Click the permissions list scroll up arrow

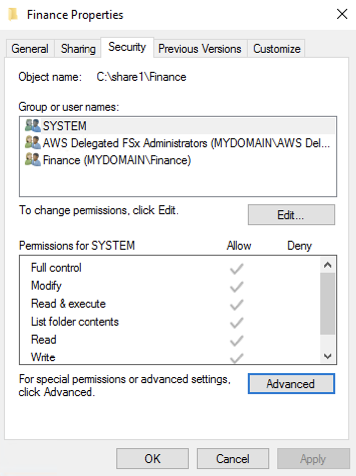[x=328, y=265]
